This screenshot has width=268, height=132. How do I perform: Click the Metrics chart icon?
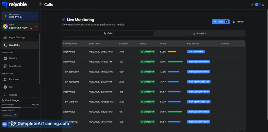coord(5,58)
